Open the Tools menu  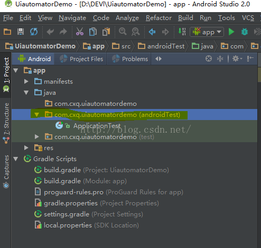[x=227, y=18]
